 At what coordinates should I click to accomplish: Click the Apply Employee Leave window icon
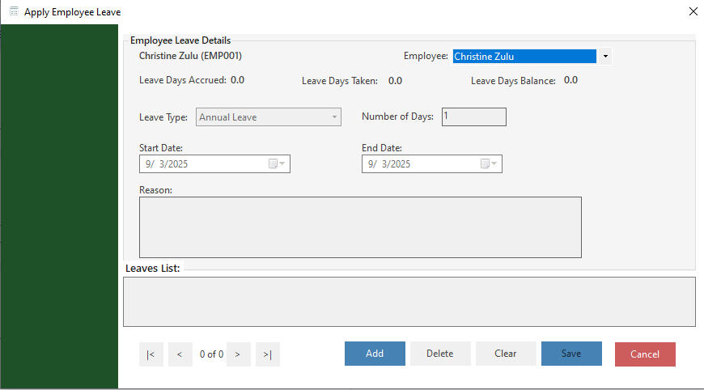13,12
